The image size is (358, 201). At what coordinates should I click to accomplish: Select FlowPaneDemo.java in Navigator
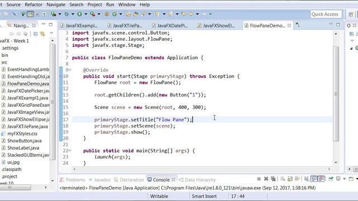[x=25, y=84]
